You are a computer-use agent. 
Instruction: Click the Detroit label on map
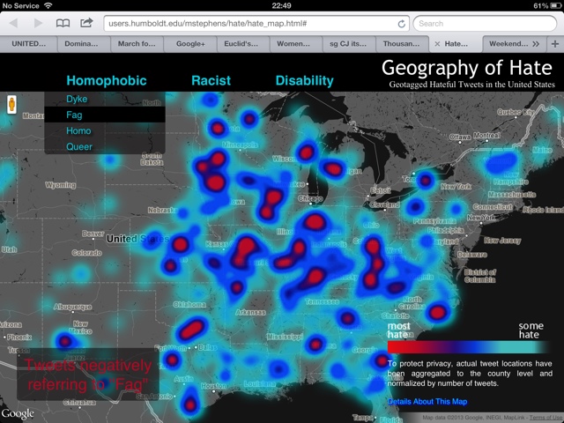(x=380, y=190)
